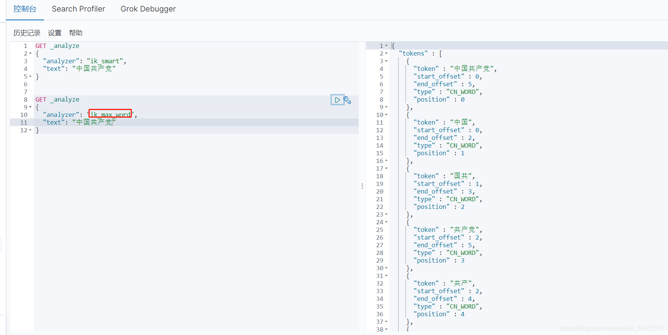Place cursor in text line 11 of editor

pos(196,122)
